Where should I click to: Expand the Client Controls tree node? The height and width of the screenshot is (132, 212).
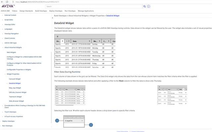(3, 38)
